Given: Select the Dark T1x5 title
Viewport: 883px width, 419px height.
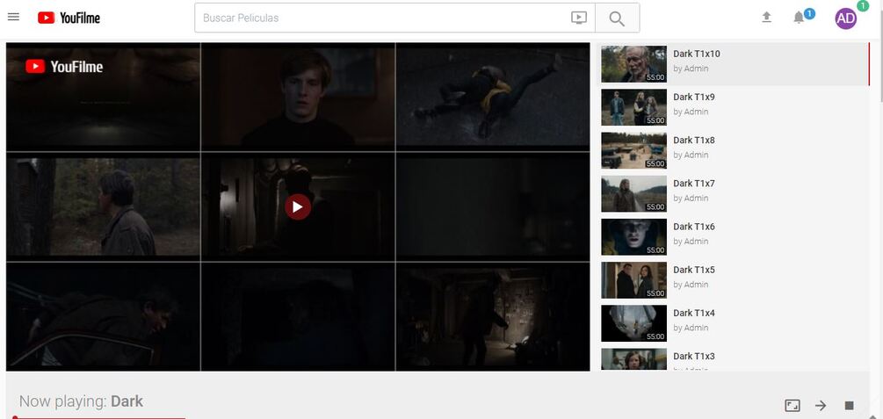Looking at the screenshot, I should tap(694, 270).
